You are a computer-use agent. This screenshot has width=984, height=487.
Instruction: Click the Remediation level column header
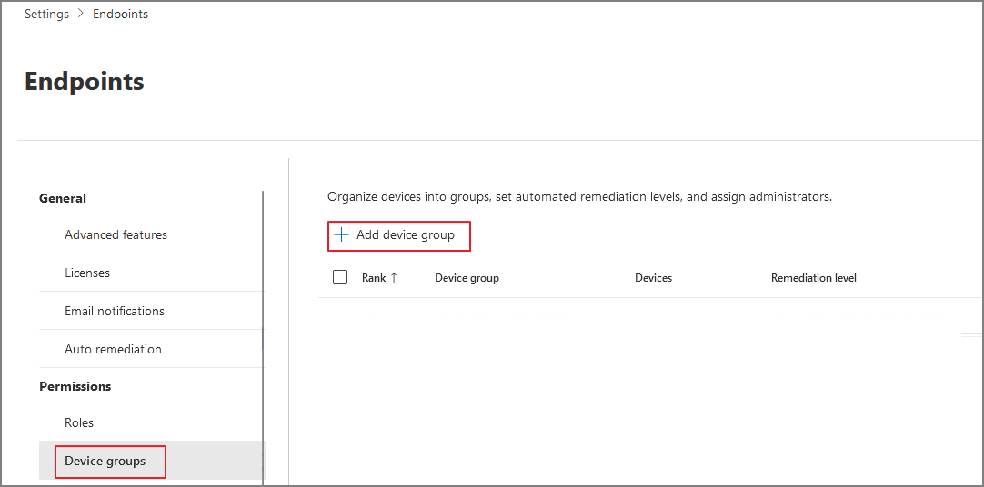813,278
